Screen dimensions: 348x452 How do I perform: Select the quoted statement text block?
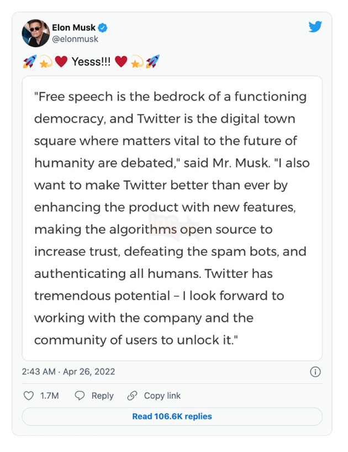(171, 218)
